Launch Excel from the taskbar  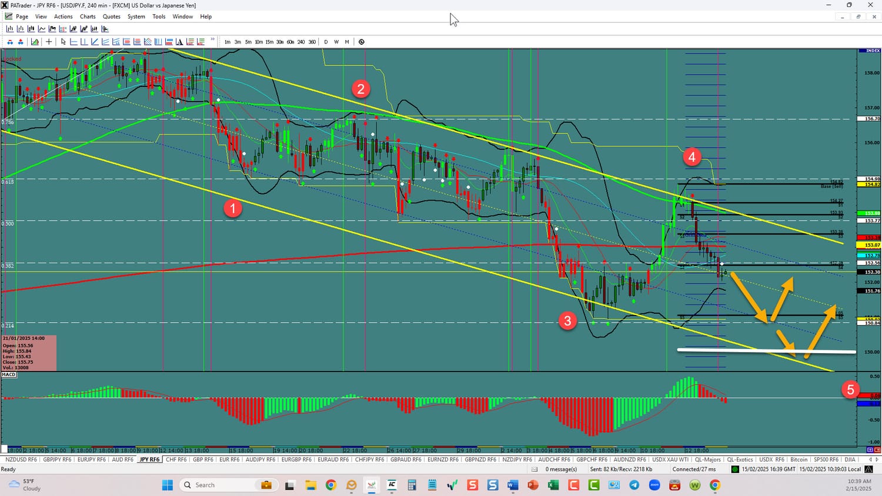click(553, 485)
